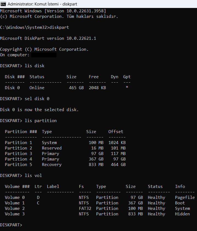Click the 'Recovery' type of Partition 5
Image resolution: width=197 pixels, height=231 pixels.
(52, 165)
